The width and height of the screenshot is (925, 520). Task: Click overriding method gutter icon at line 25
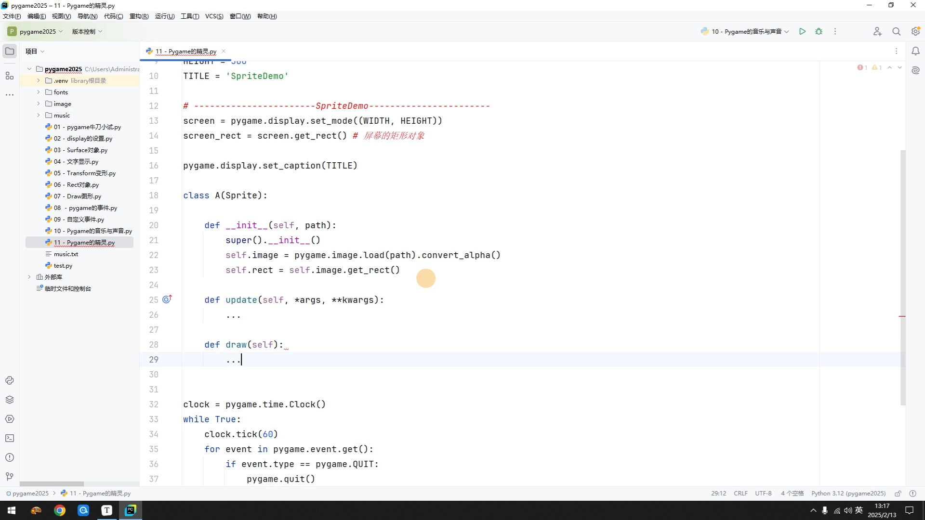click(167, 299)
